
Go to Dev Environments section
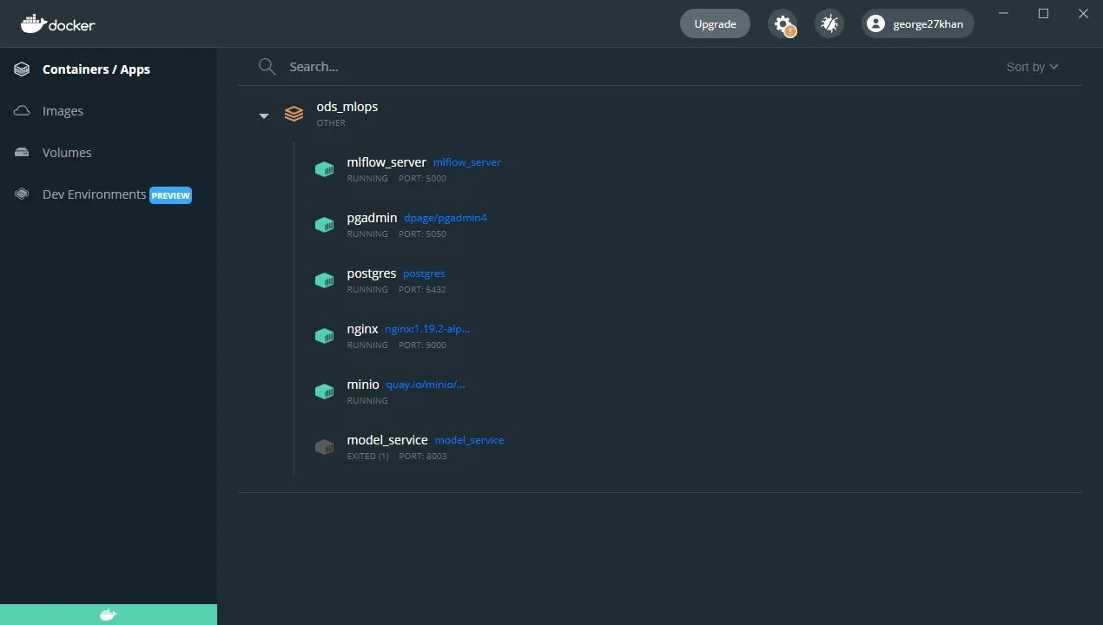(x=94, y=194)
